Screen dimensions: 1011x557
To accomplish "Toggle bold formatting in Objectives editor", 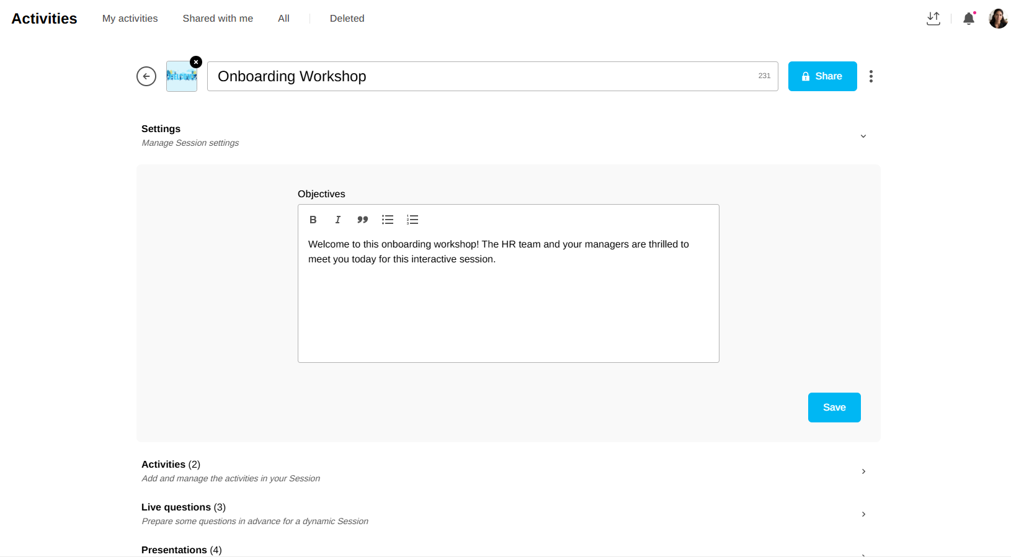I will click(313, 220).
